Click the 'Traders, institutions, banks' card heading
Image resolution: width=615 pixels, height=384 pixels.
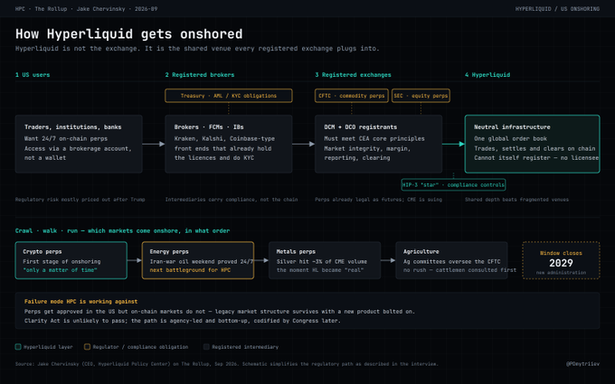click(x=73, y=127)
